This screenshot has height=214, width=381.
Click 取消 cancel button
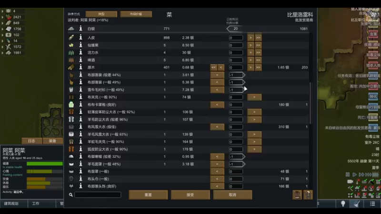tap(232, 195)
